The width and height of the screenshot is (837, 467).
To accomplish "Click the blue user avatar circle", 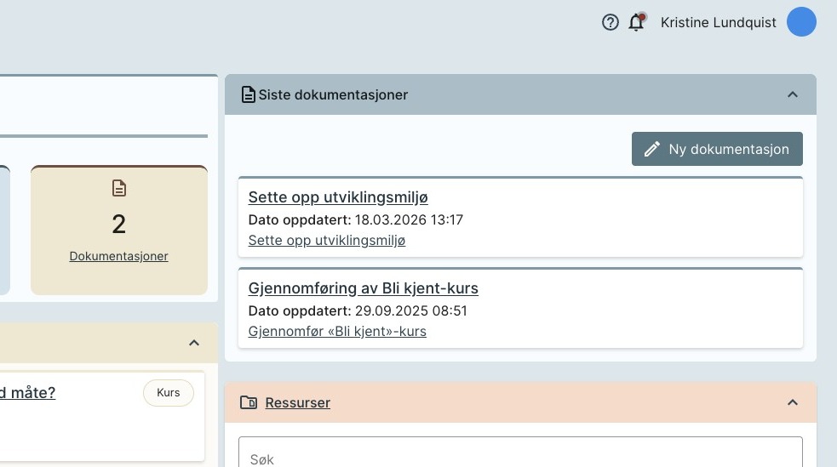I will point(801,22).
